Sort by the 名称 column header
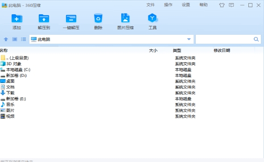Viewport: 264px width, 162px height. [x=4, y=50]
